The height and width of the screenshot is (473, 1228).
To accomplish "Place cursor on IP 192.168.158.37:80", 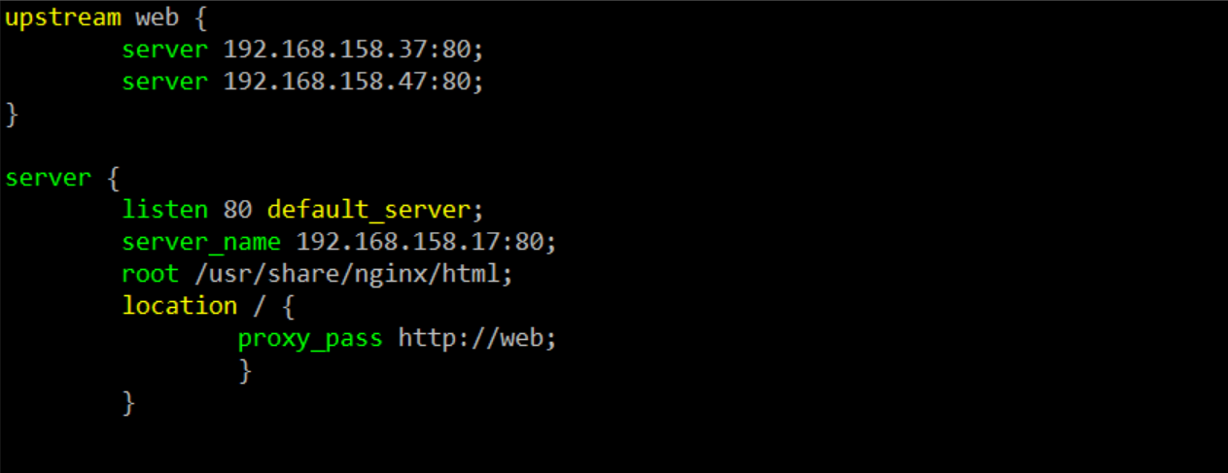I will click(353, 50).
